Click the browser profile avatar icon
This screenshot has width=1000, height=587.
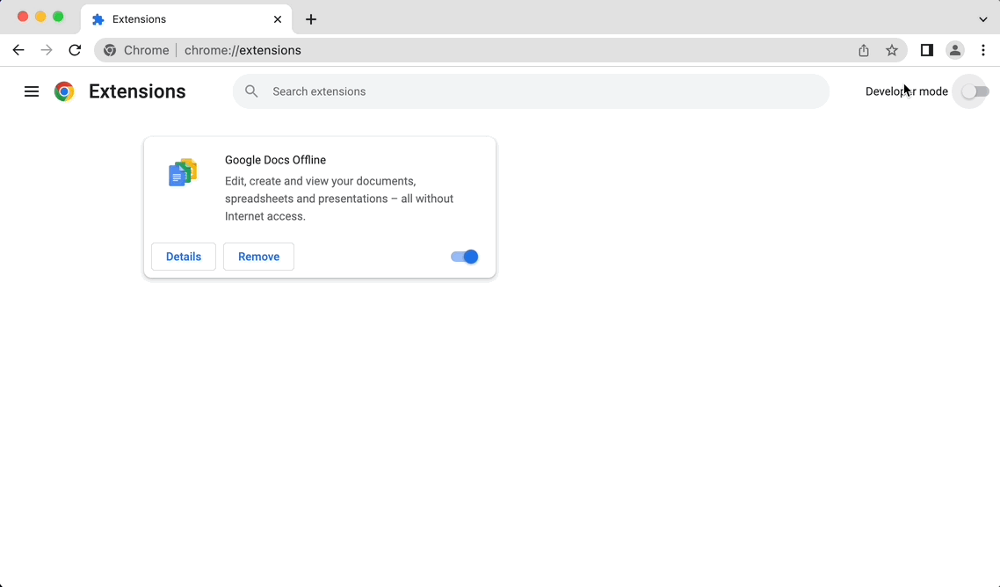pyautogui.click(x=955, y=50)
